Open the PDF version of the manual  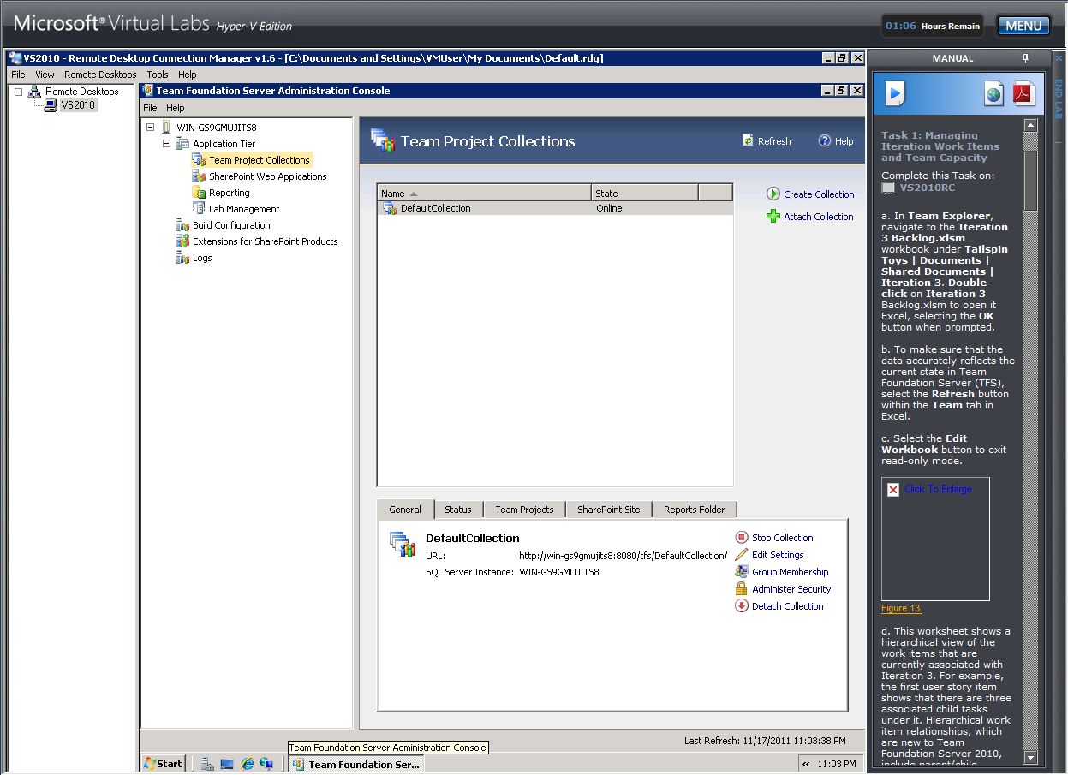[1023, 95]
